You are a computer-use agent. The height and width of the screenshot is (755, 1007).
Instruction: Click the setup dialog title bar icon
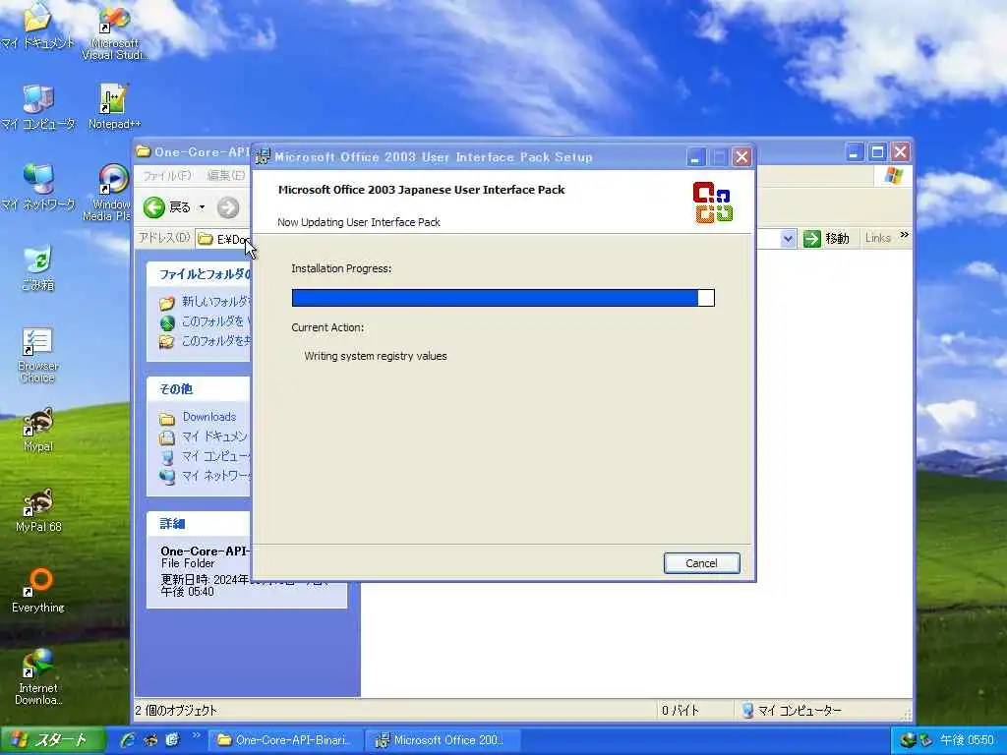point(263,156)
